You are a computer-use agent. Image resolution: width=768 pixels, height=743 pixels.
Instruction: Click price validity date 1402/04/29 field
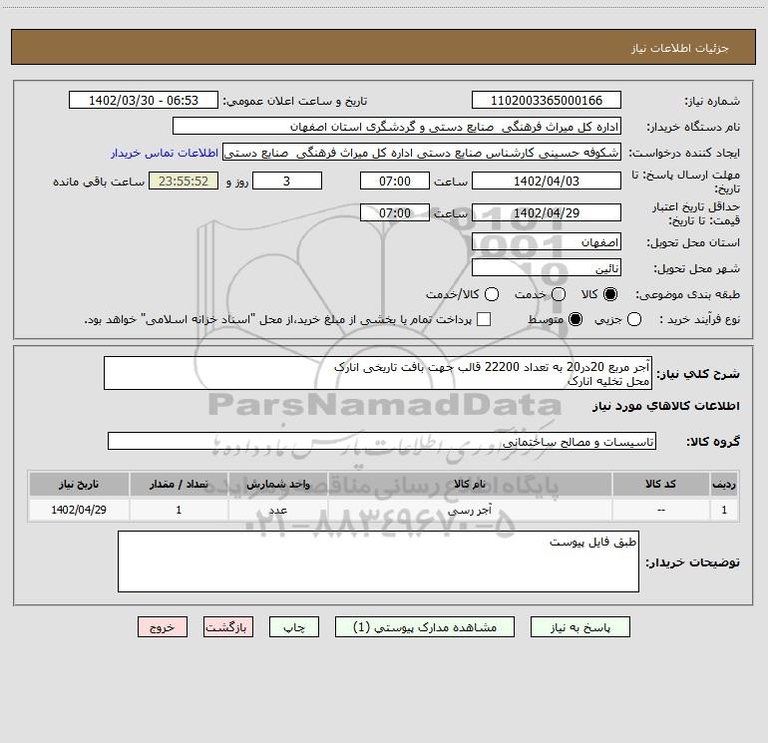tap(547, 212)
